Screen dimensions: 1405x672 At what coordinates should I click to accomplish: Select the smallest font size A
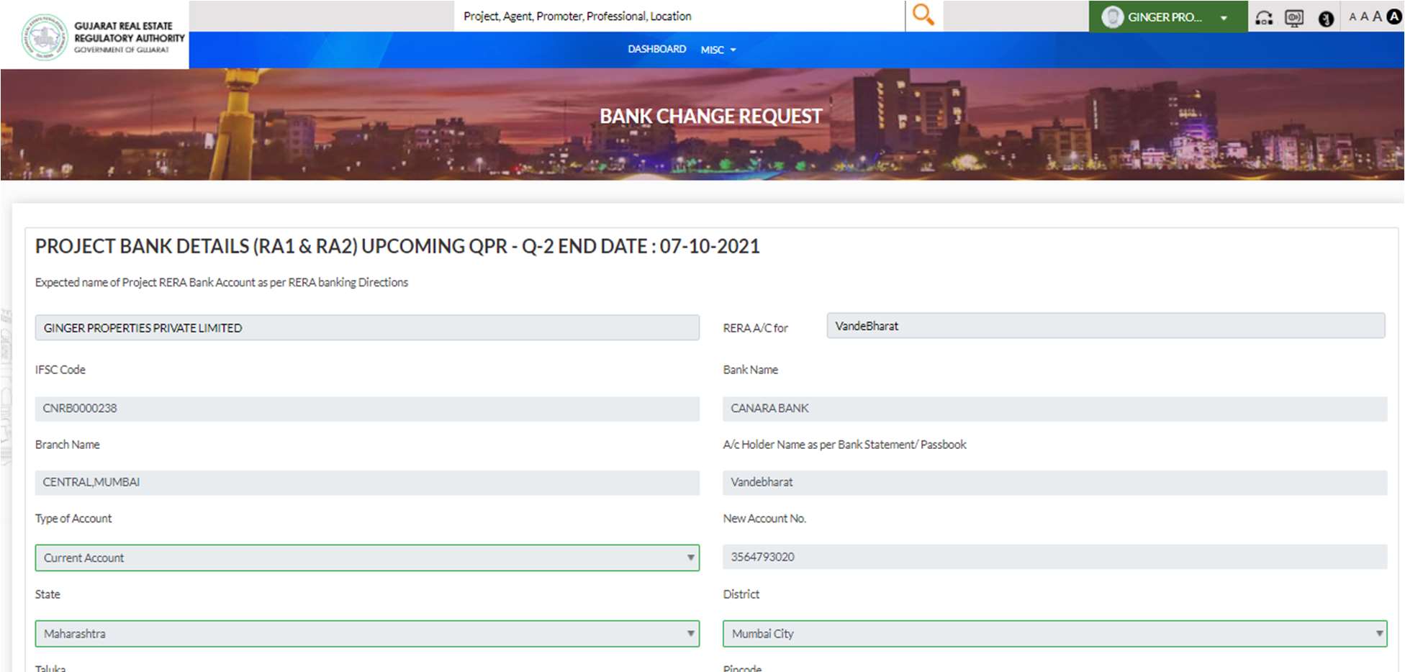[x=1352, y=17]
